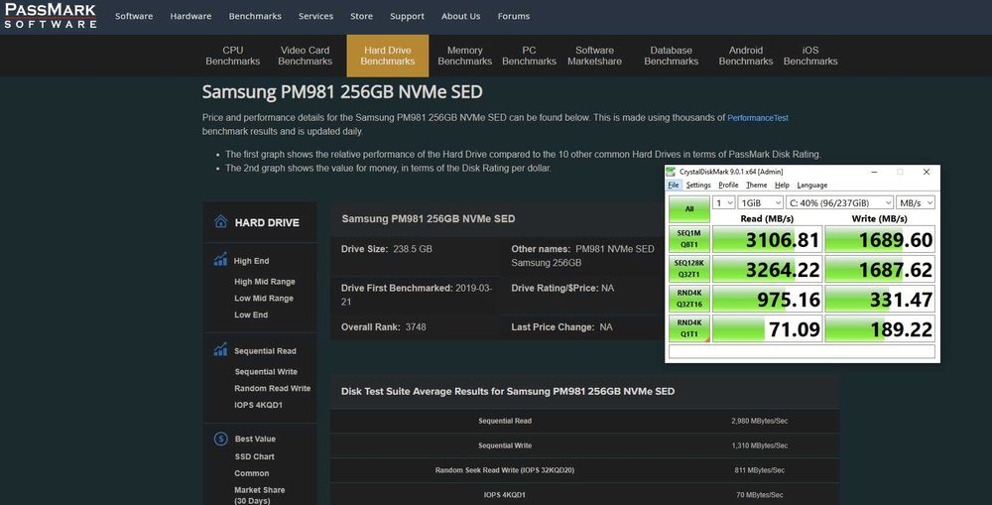The image size is (992, 505).
Task: Open the PerformanceTest link
Action: pyautogui.click(x=758, y=118)
